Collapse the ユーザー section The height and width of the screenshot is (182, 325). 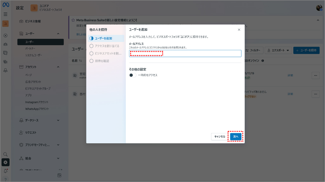[x=58, y=34]
